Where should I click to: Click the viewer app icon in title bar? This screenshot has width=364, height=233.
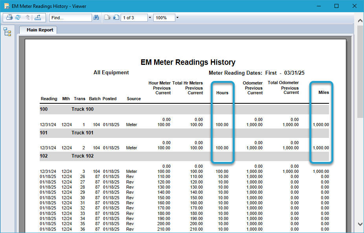click(x=7, y=6)
